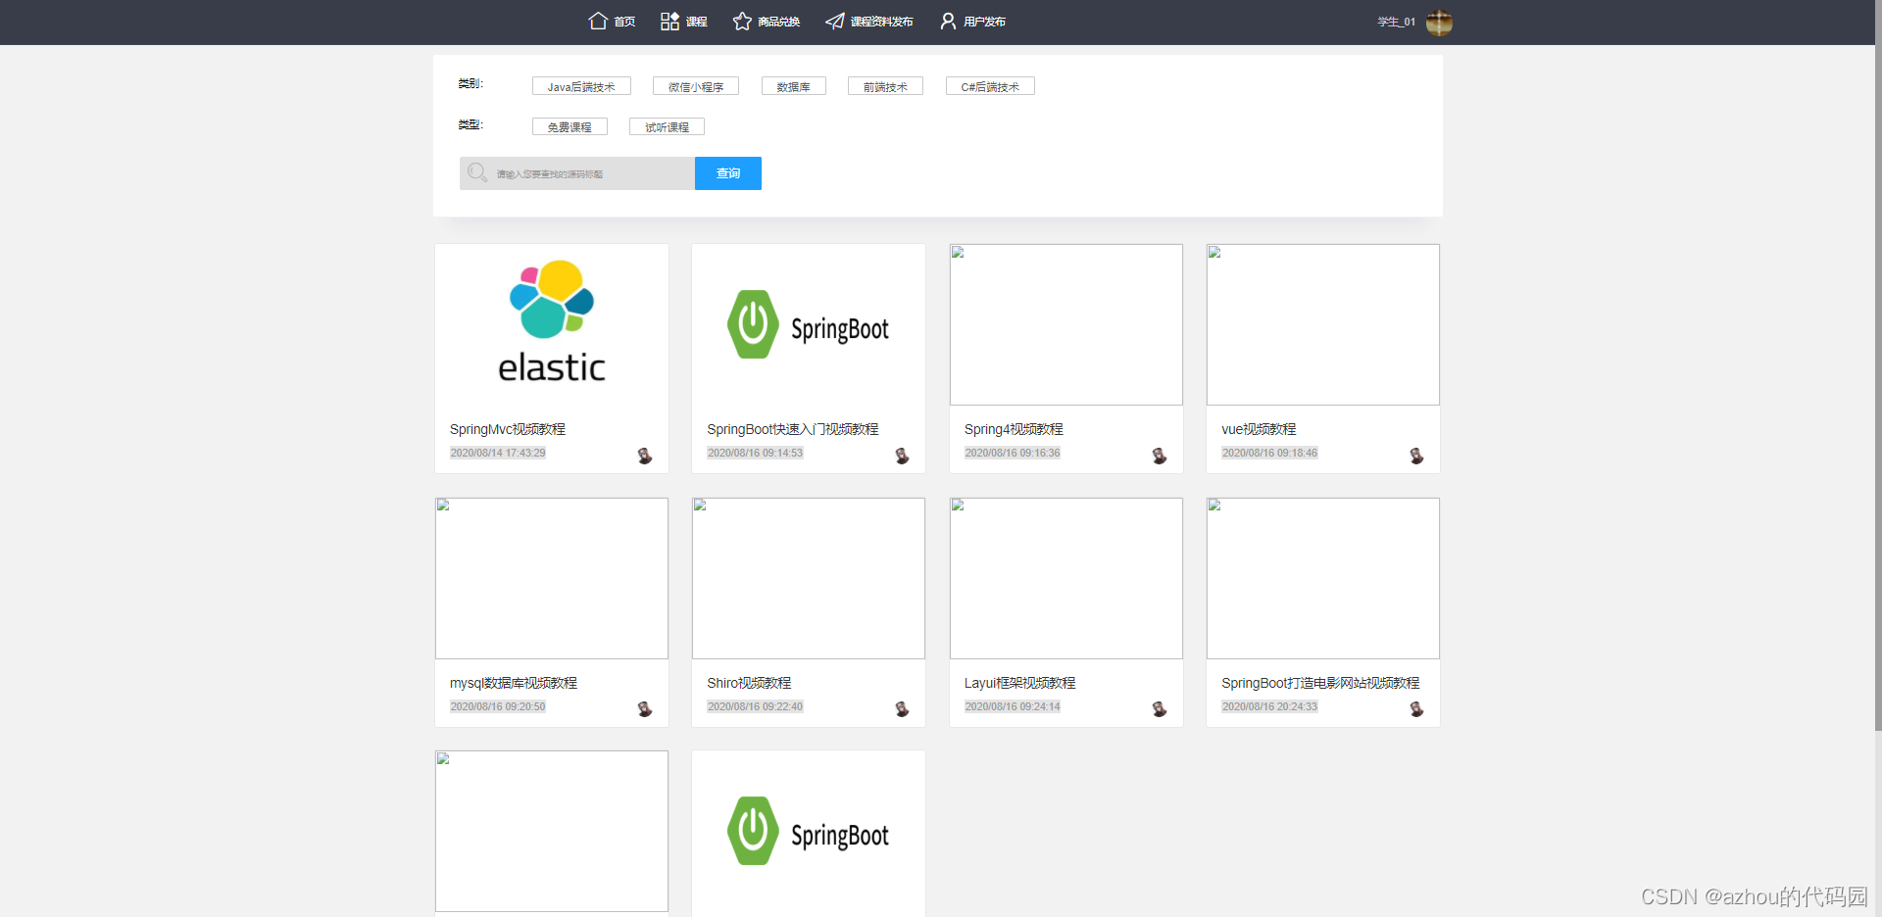Click the author avatar on Shiro视频教程 card
This screenshot has width=1882, height=917.
(901, 709)
